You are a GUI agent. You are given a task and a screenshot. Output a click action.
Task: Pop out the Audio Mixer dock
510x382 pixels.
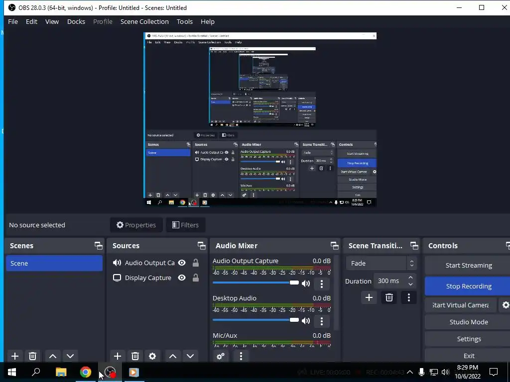click(x=334, y=246)
